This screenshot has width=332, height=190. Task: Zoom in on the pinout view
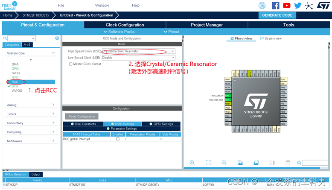[192, 163]
